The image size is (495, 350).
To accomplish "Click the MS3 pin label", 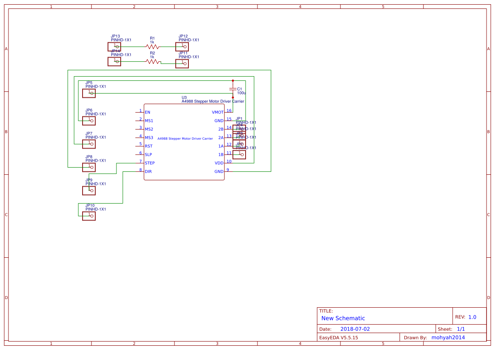I will tap(149, 138).
